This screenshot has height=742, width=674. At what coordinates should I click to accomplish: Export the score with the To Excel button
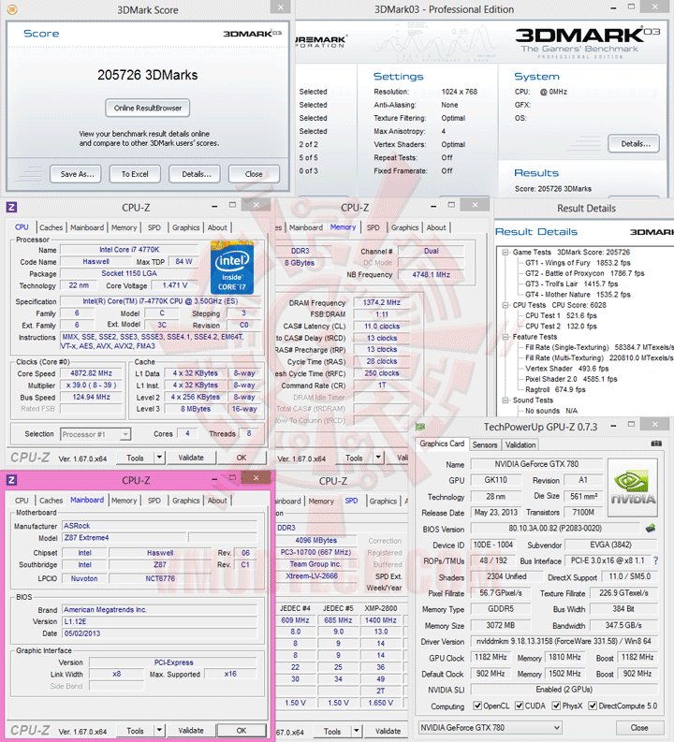pos(135,174)
